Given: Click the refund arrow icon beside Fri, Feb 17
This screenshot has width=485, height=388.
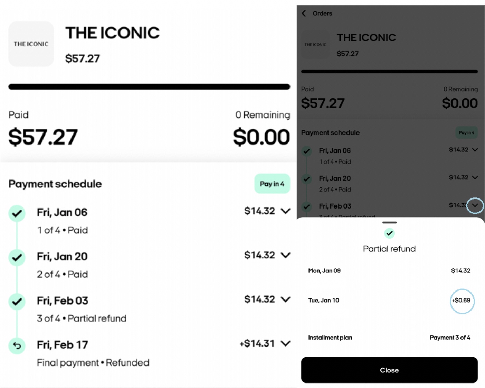Looking at the screenshot, I should click(x=17, y=345).
